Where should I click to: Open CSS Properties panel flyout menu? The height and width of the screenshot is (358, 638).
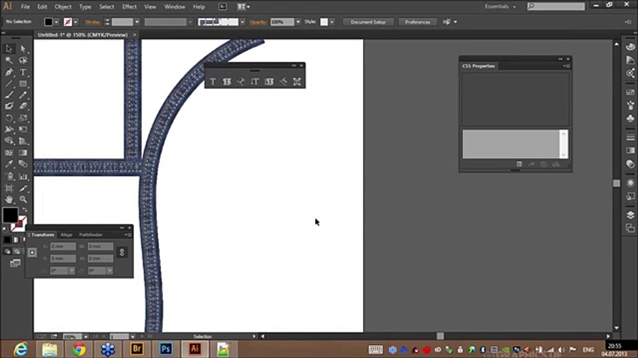566,66
